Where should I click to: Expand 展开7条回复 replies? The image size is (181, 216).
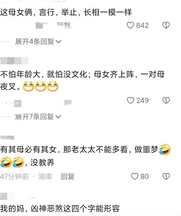pyautogui.click(x=38, y=117)
